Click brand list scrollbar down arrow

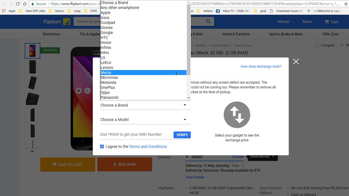pyautogui.click(x=189, y=98)
